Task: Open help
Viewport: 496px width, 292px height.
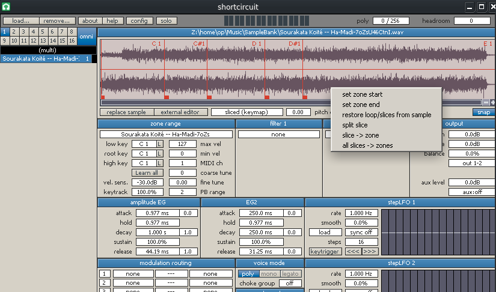Action: [112, 21]
